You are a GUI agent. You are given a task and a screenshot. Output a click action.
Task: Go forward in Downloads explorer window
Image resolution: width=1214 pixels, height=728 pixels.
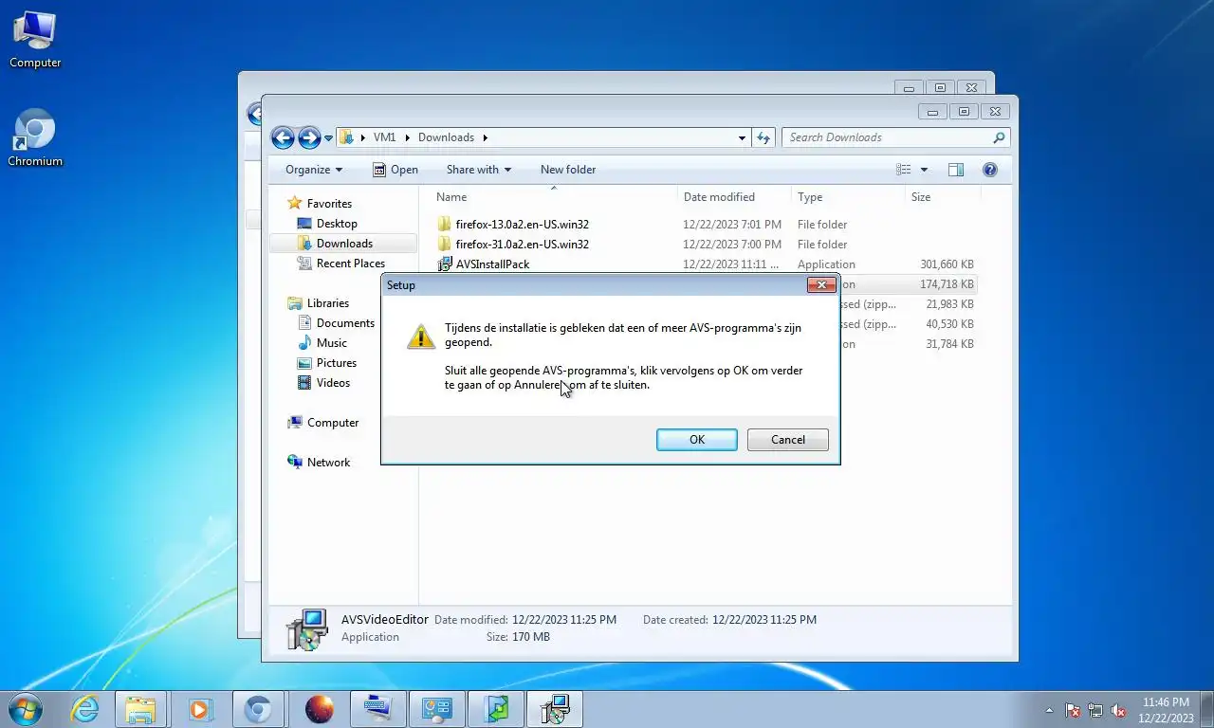coord(309,137)
